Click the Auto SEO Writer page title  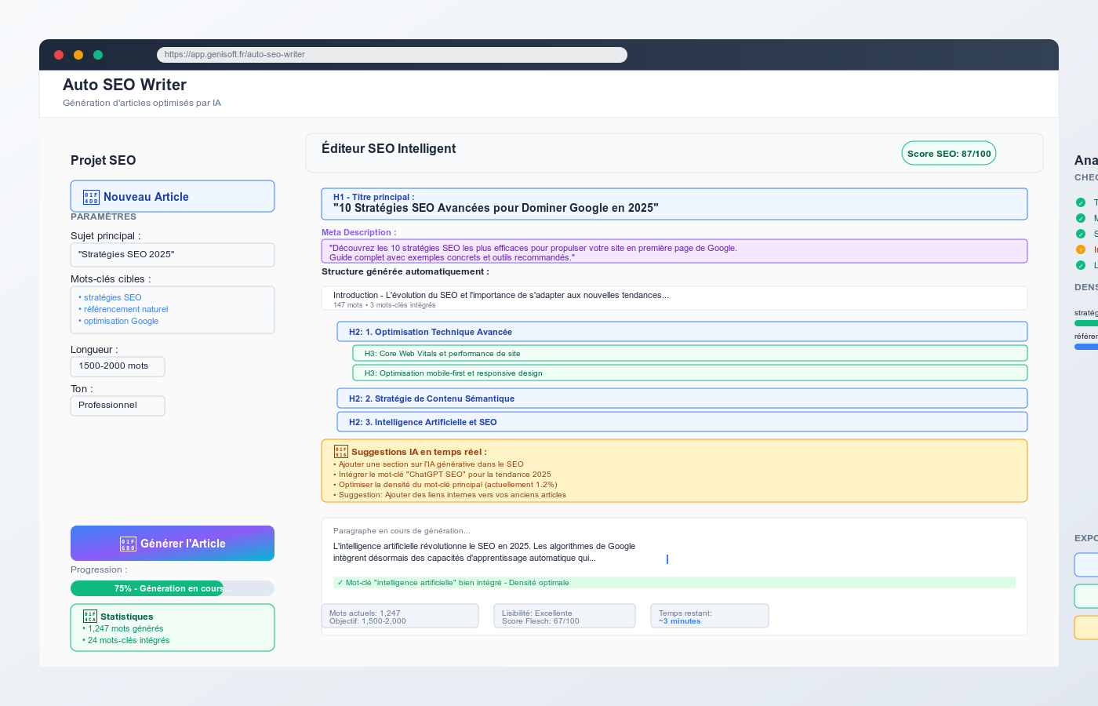(x=125, y=85)
